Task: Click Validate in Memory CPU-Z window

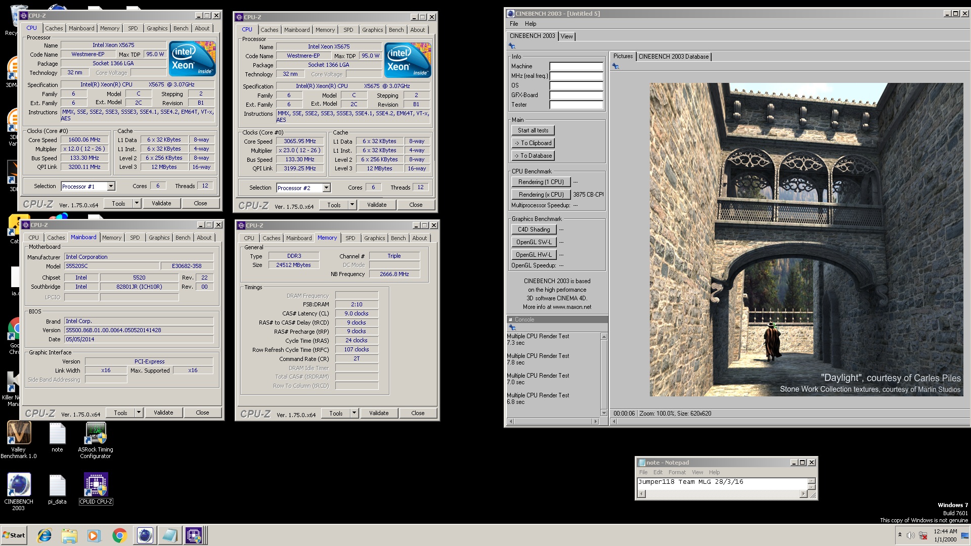Action: coord(379,413)
